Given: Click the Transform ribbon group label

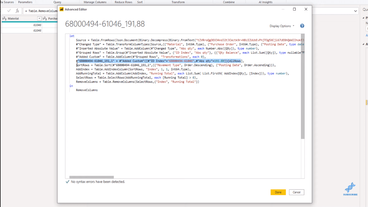Looking at the screenshot, I should [178, 2].
